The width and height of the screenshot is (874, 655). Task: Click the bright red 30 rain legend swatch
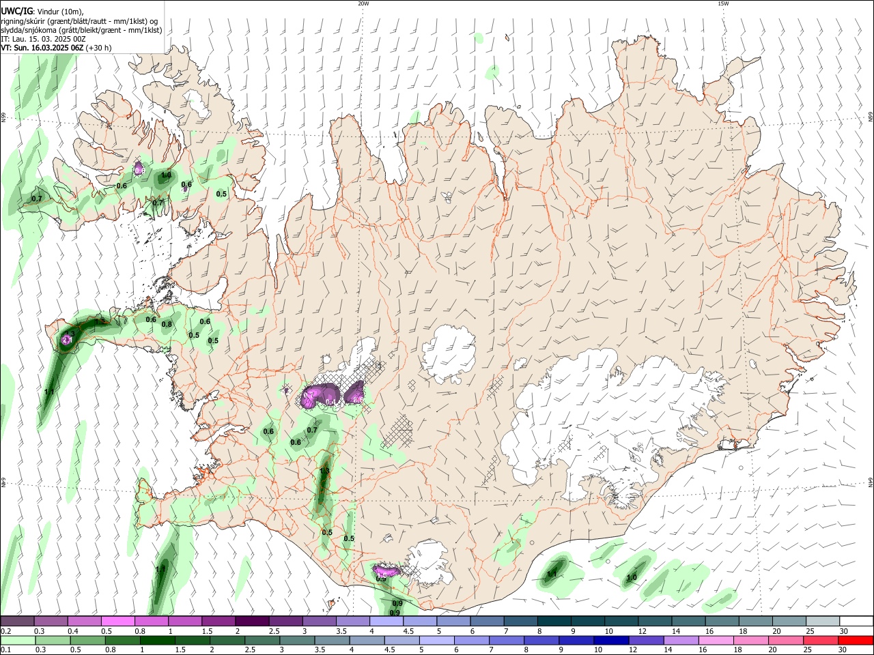pos(856,640)
